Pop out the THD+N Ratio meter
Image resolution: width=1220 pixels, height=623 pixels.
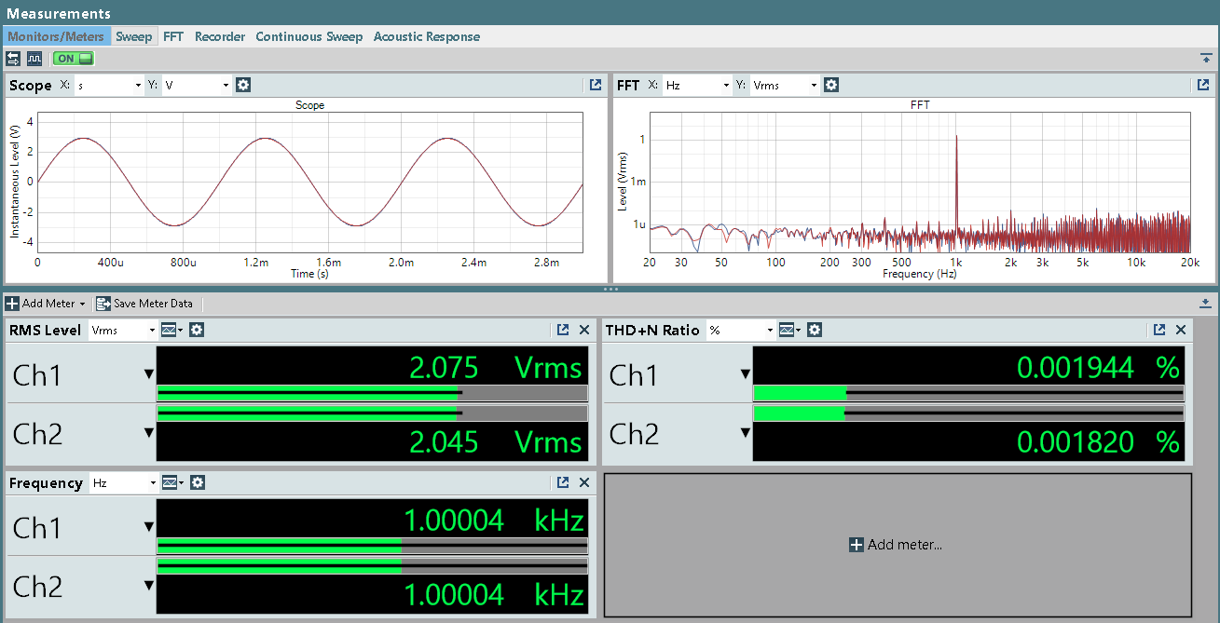coord(1159,330)
